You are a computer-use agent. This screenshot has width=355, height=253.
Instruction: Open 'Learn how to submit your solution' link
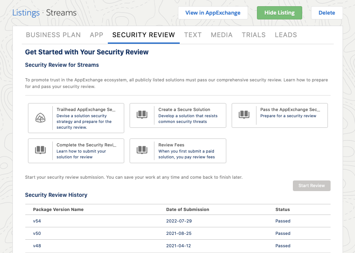pyautogui.click(x=81, y=154)
